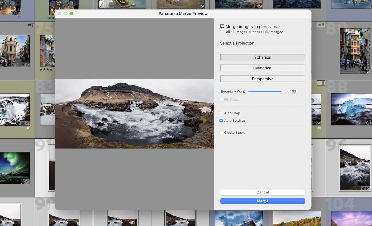Click the develop adjustments badge on photo 80
The image size is (372, 226).
click(368, 72)
